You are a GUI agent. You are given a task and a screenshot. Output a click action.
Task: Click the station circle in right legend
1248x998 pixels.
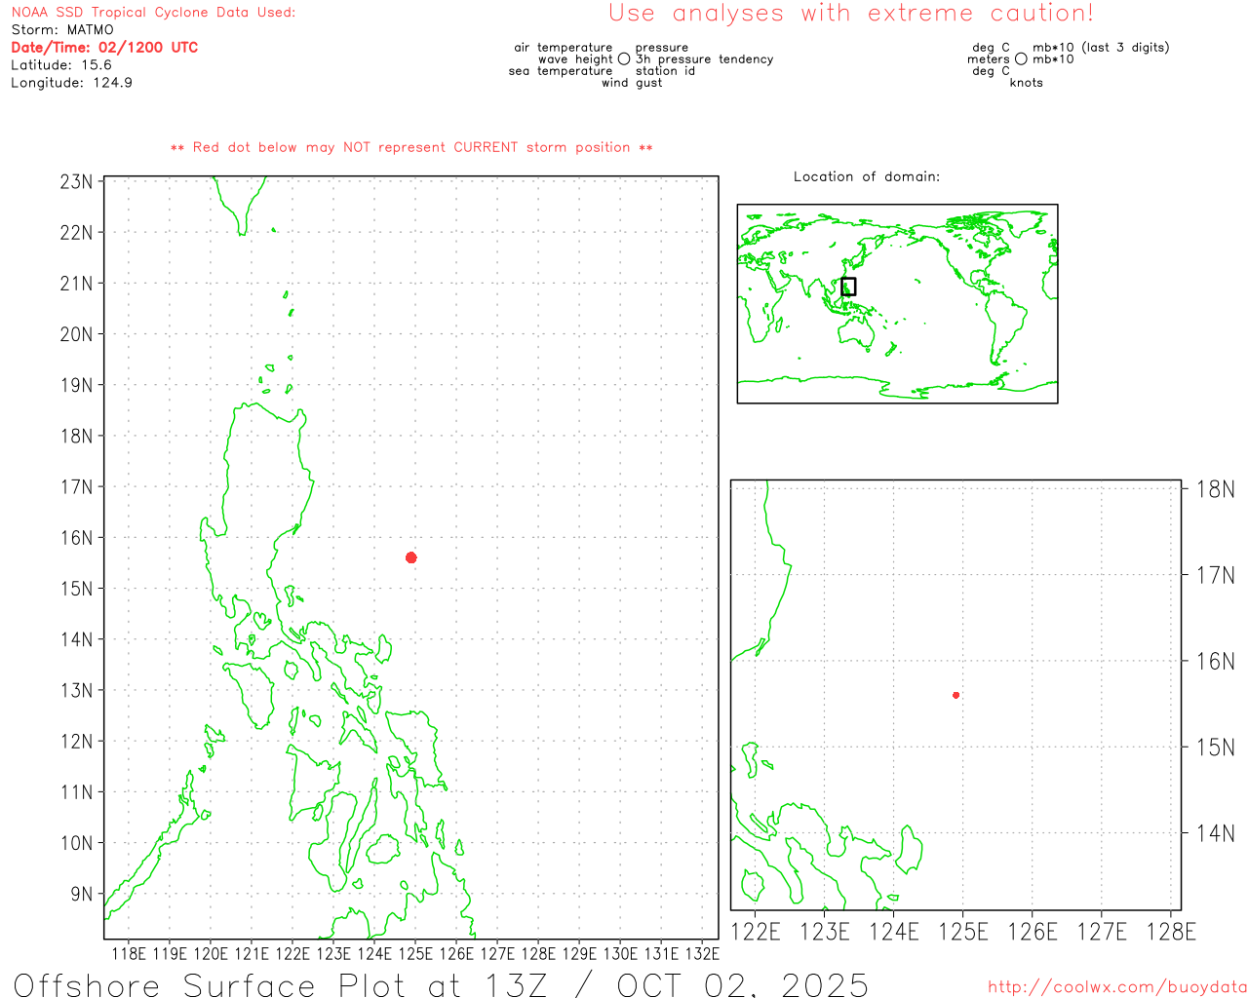(1021, 59)
